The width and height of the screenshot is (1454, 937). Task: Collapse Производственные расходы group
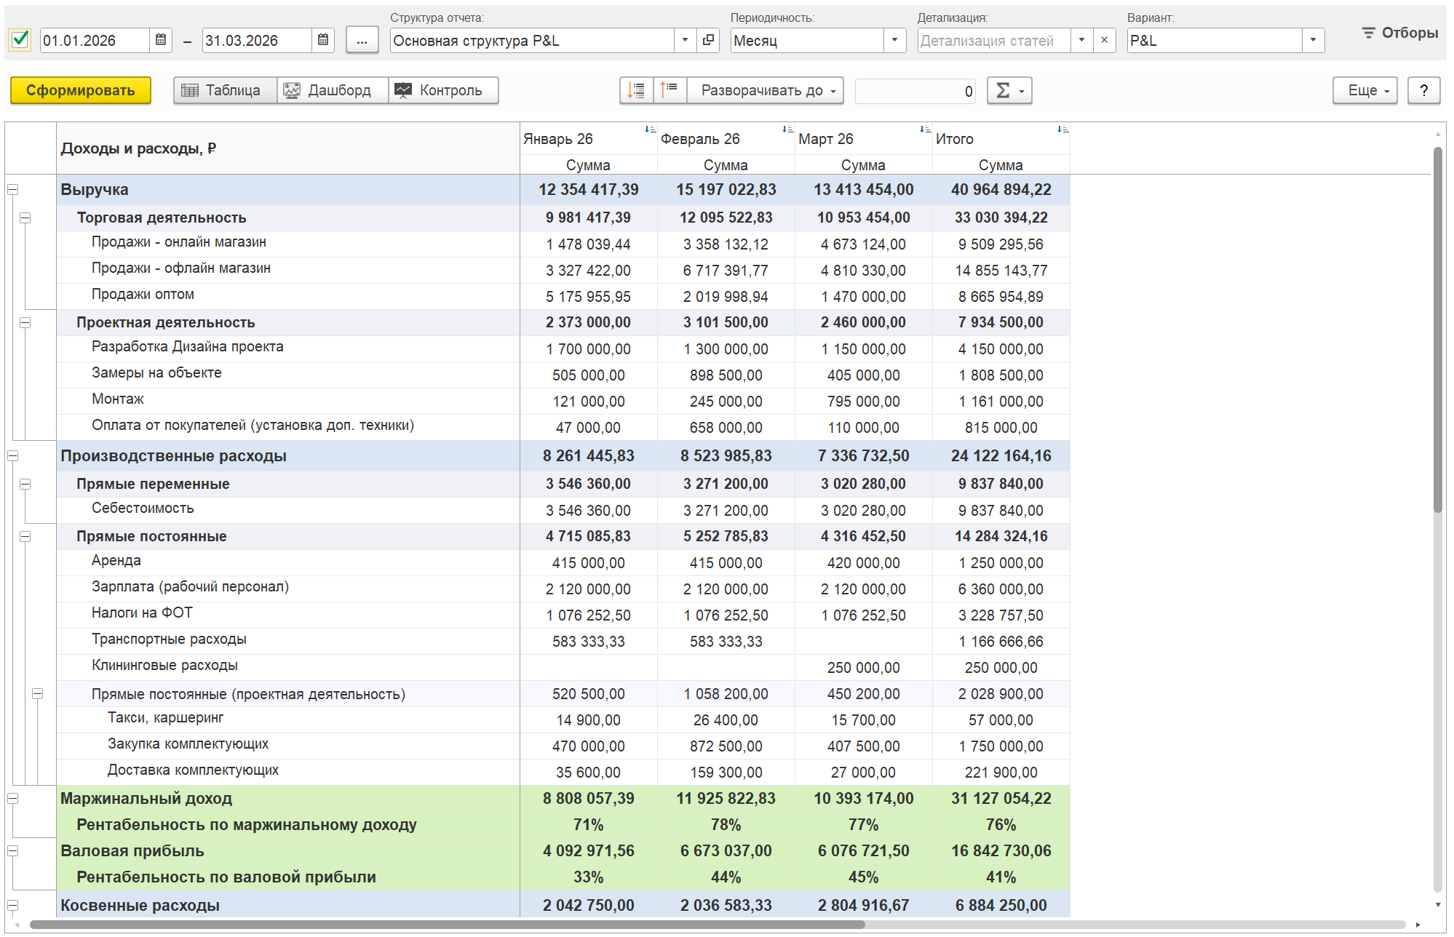[x=12, y=455]
